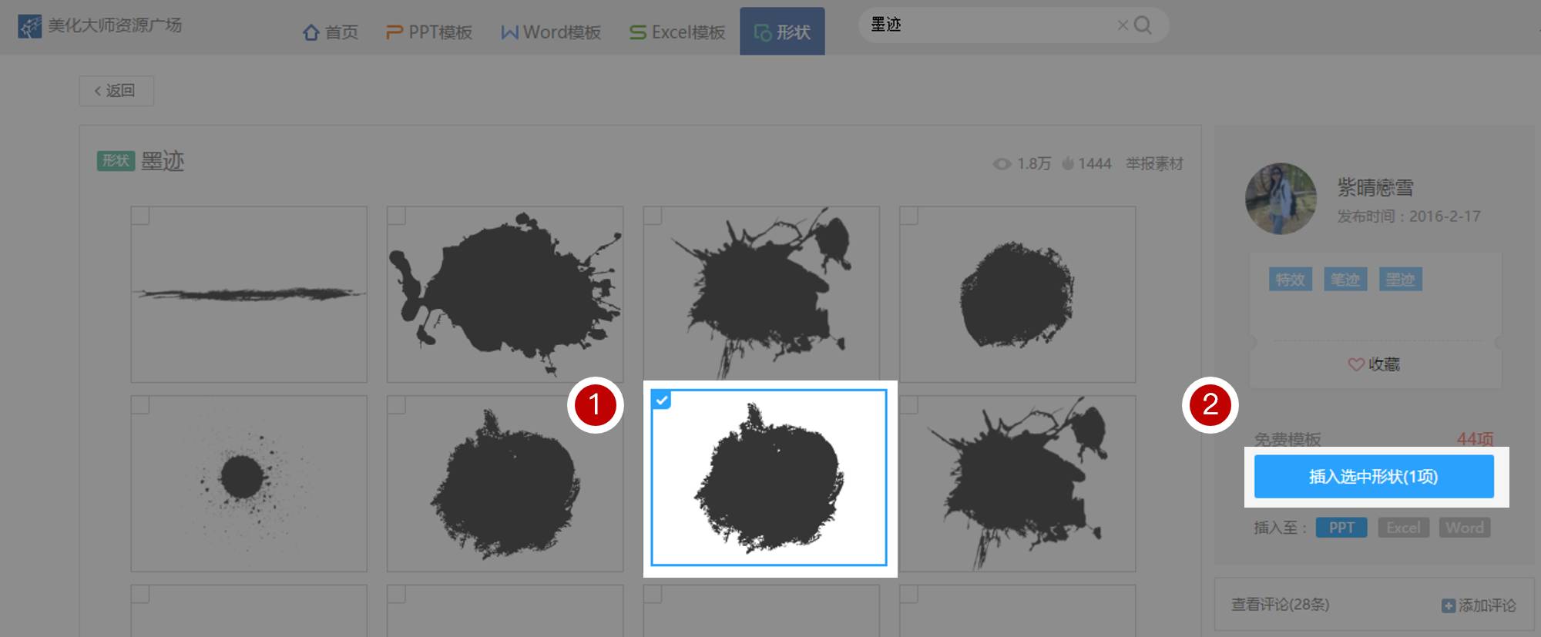This screenshot has width=1541, height=637.
Task: Click the search magnifier icon
Action: click(x=1143, y=25)
